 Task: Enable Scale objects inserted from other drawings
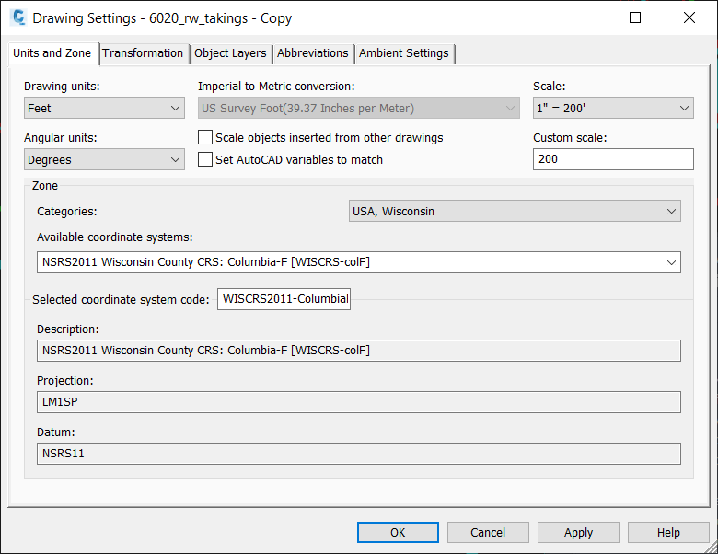pos(205,137)
